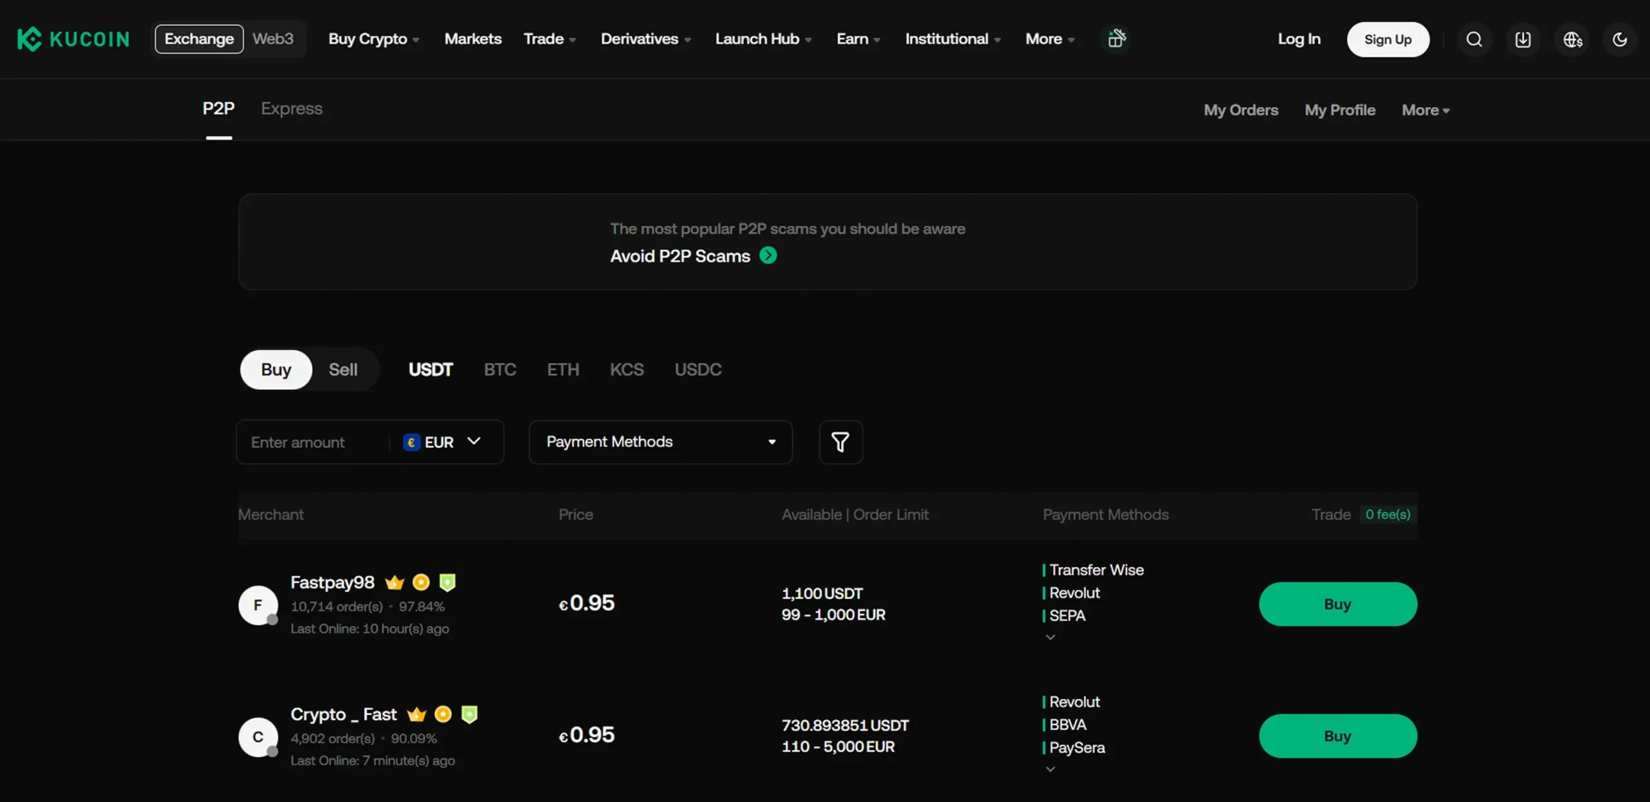Click the Merchant column header
This screenshot has width=1650, height=802.
(x=271, y=515)
